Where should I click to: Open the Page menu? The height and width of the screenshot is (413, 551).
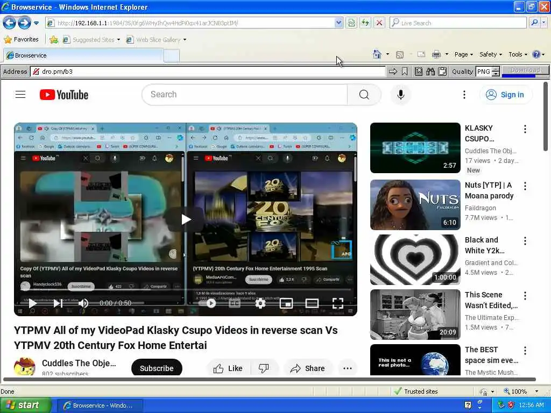tap(463, 54)
